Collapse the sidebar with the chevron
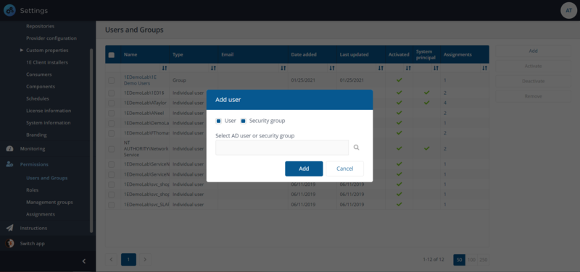The height and width of the screenshot is (272, 580). [x=84, y=261]
